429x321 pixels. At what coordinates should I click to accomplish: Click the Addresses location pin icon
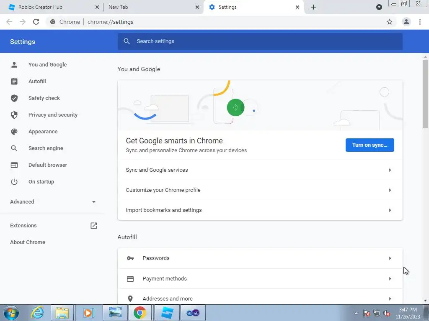(130, 299)
